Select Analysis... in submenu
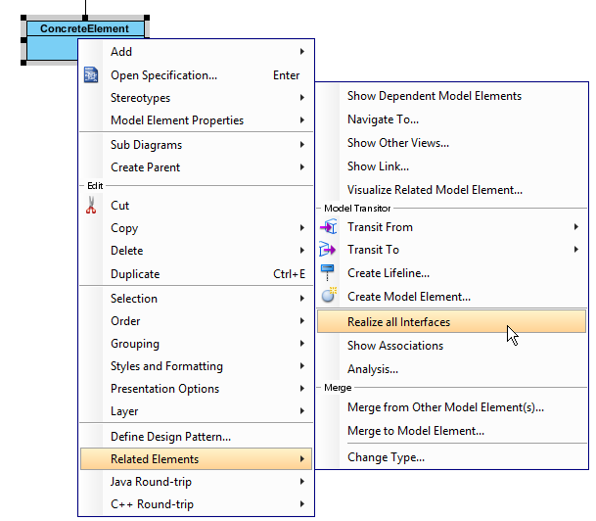This screenshot has width=596, height=521. (x=451, y=369)
